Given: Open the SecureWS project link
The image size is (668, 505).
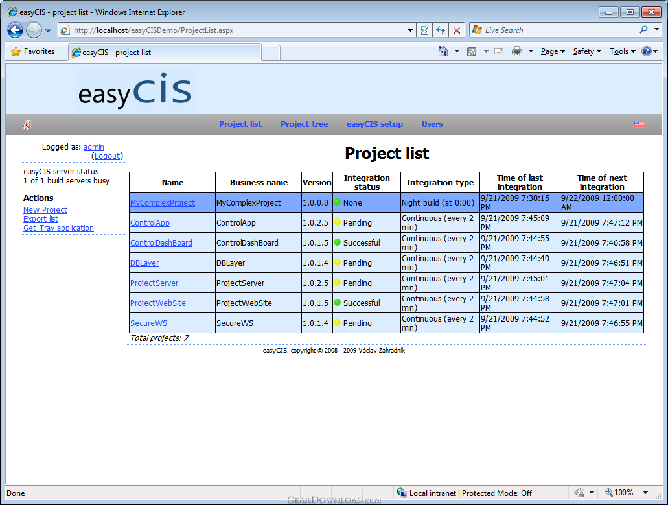Looking at the screenshot, I should click(148, 323).
